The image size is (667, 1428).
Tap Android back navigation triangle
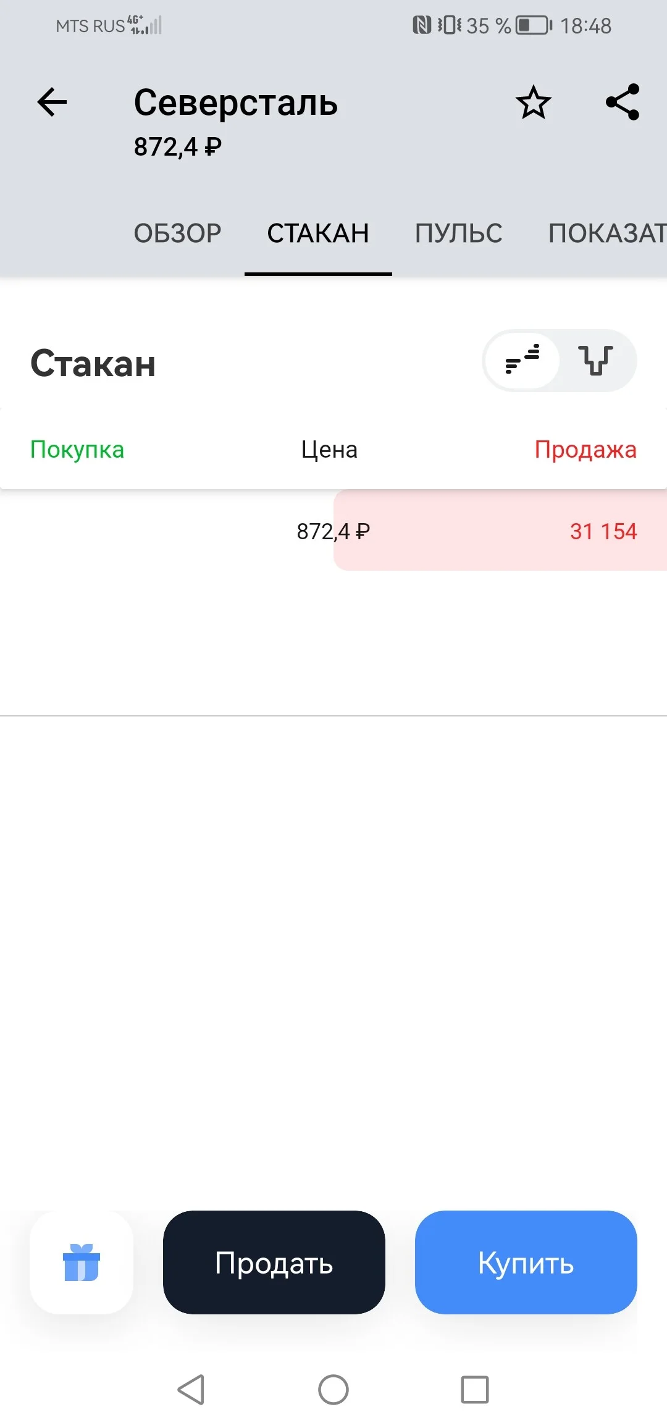click(x=191, y=1390)
